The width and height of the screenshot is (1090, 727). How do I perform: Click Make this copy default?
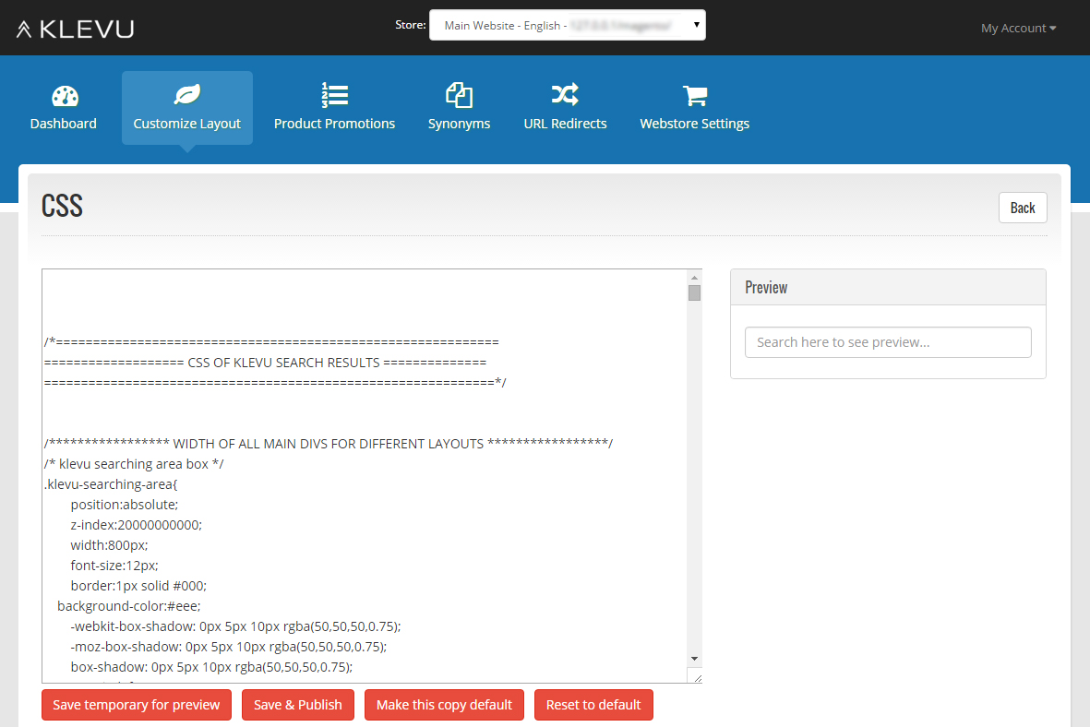[x=444, y=705]
